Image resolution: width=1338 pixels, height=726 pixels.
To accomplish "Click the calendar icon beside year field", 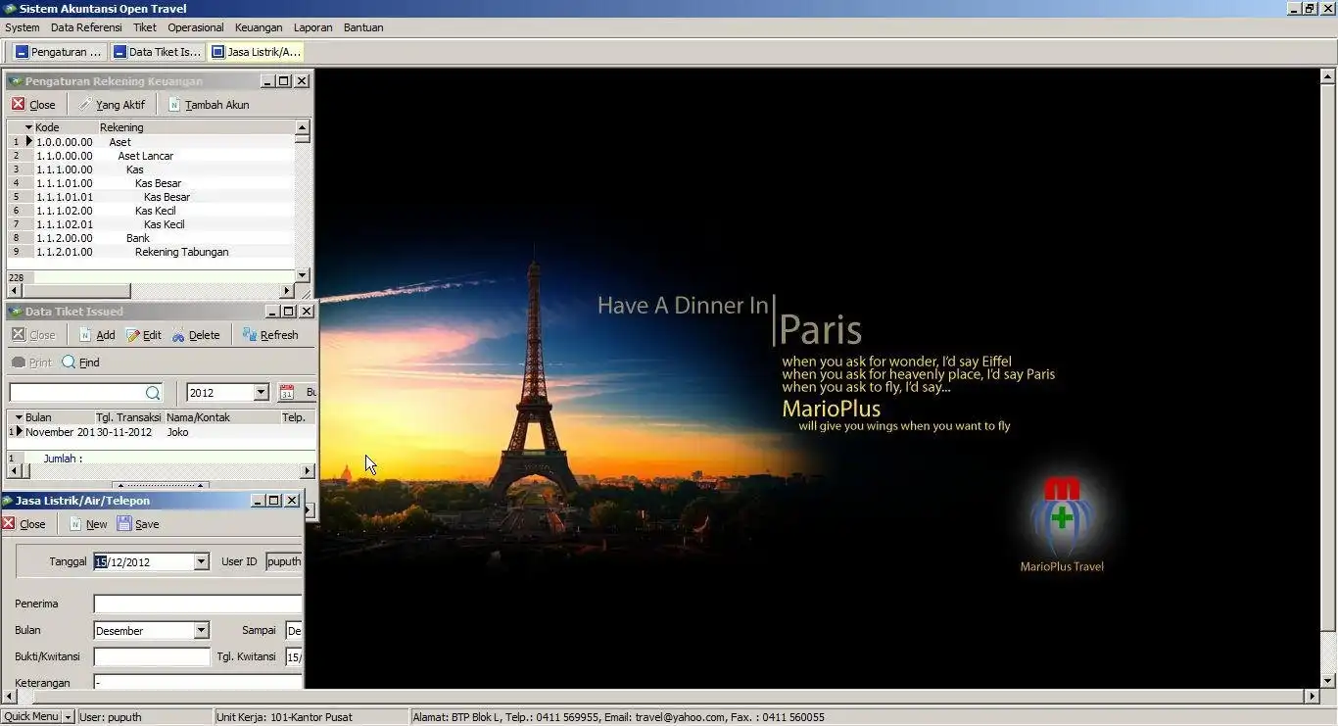I will pyautogui.click(x=287, y=393).
